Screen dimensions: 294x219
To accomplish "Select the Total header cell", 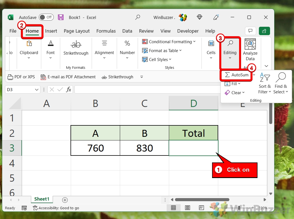I will click(193, 133).
